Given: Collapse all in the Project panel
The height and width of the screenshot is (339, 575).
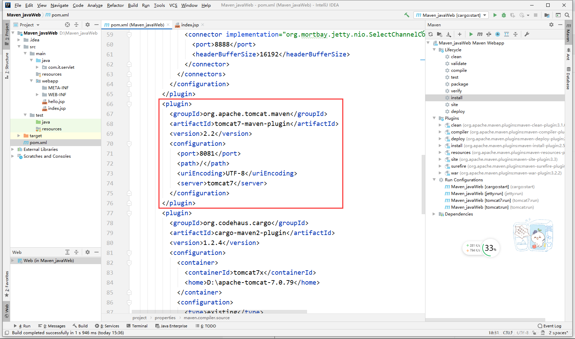Looking at the screenshot, I should (x=76, y=25).
